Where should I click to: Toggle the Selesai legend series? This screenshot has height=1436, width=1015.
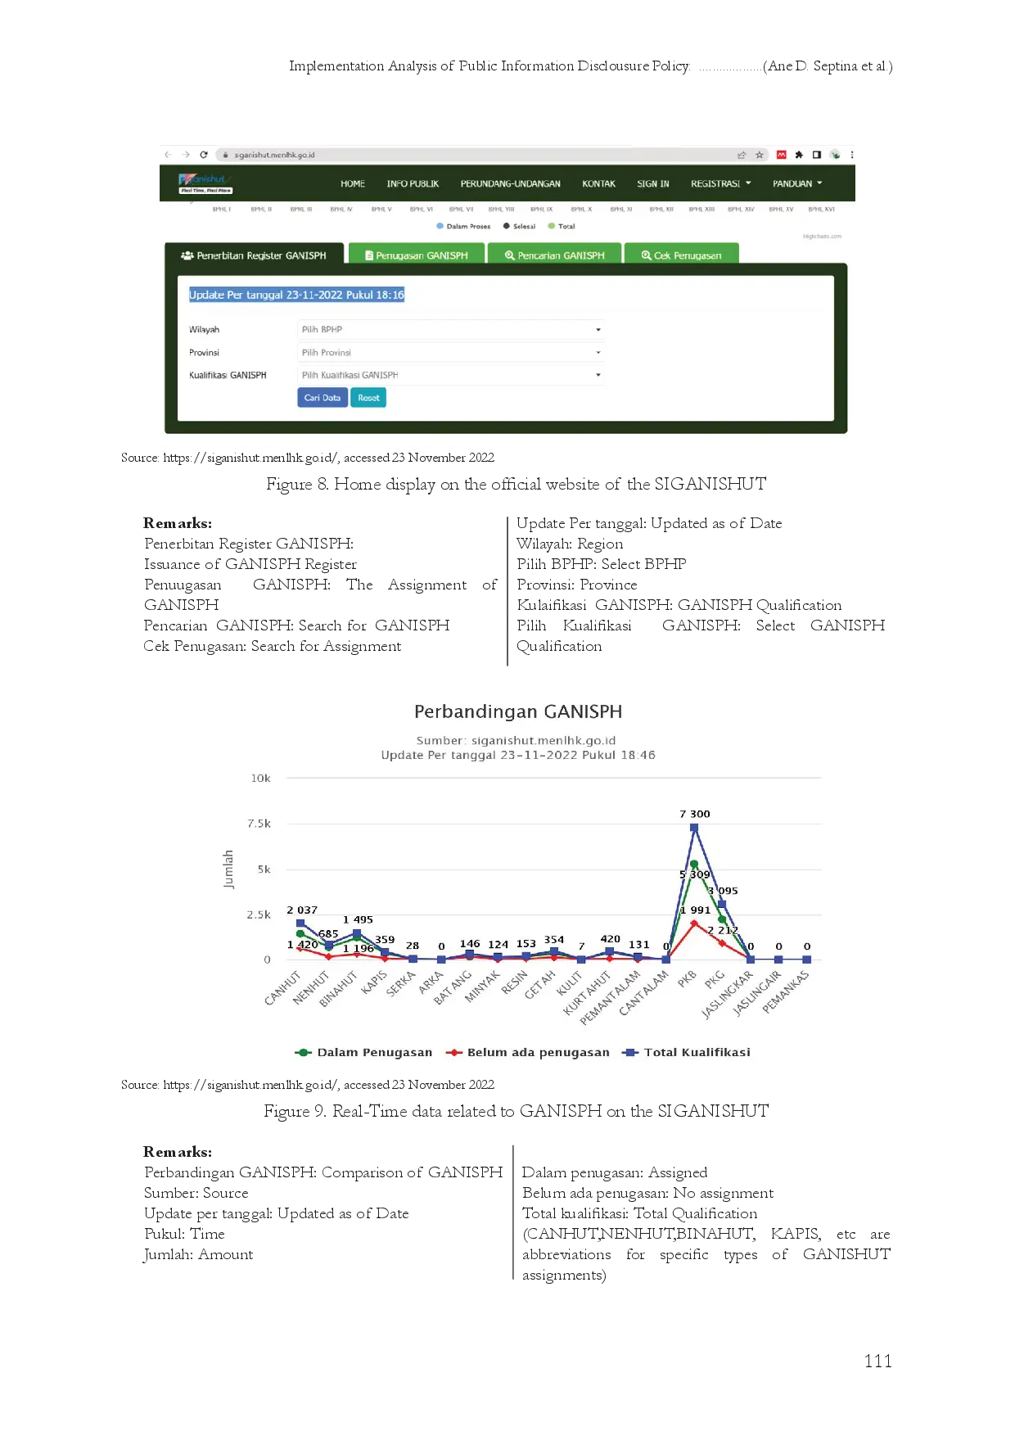(x=520, y=227)
